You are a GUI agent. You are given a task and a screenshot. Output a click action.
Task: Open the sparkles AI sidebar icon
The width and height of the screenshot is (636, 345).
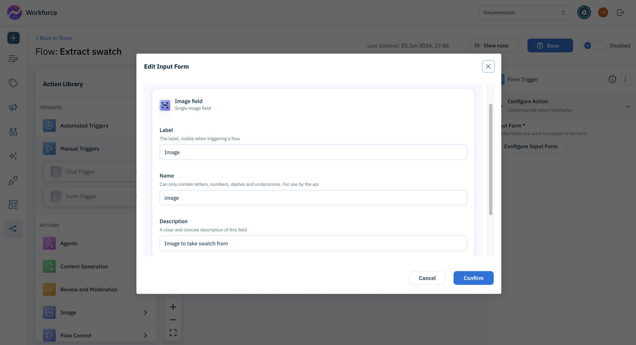pyautogui.click(x=13, y=156)
